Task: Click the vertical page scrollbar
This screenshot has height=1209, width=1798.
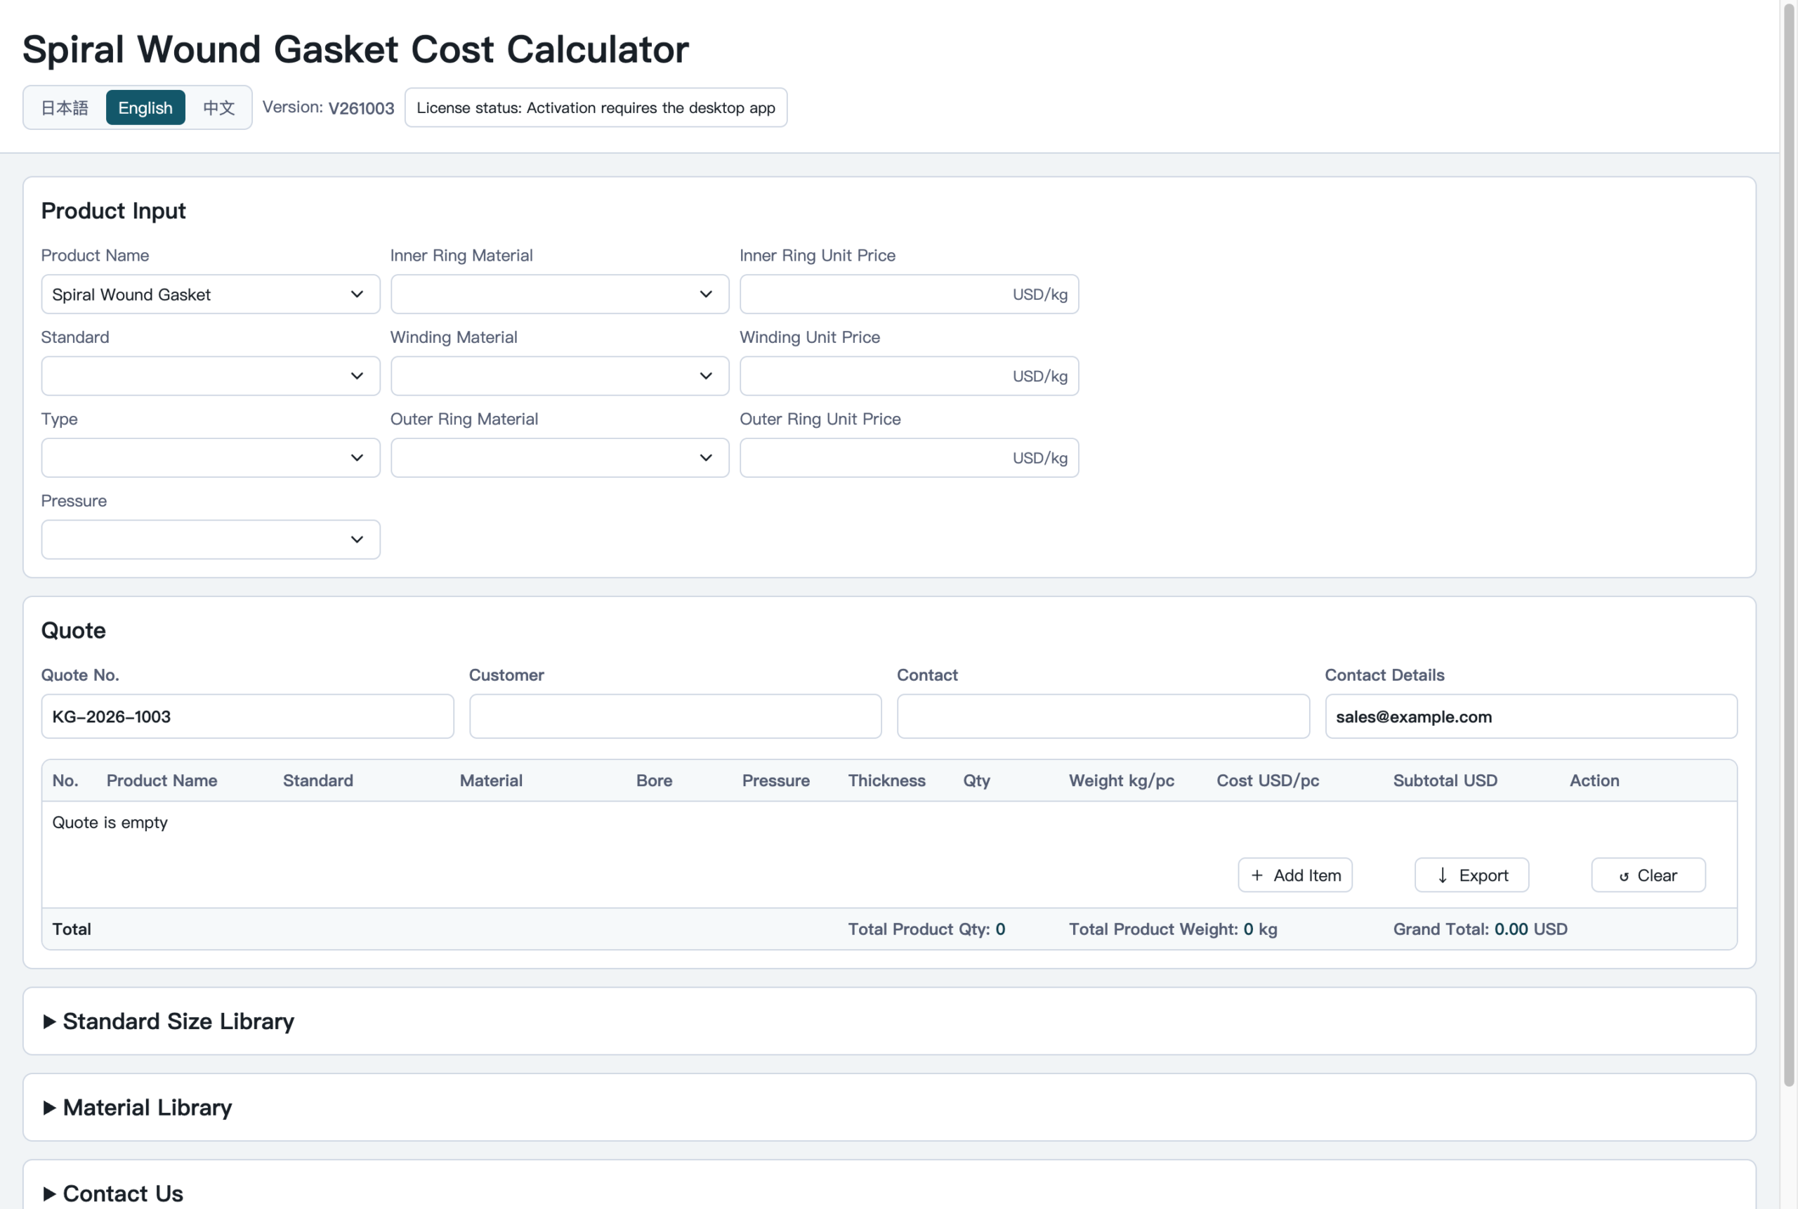Action: click(x=1790, y=544)
